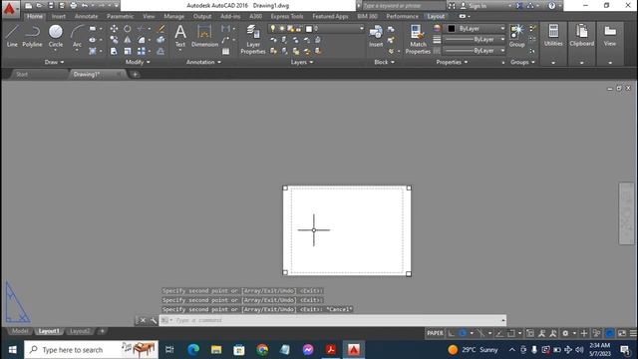638x359 pixels.
Task: Select the Text annotation tool
Action: 180,36
